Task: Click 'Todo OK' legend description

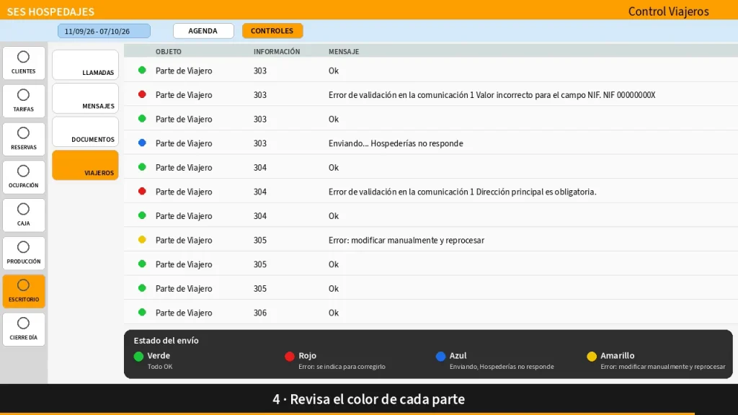Action: pos(160,367)
